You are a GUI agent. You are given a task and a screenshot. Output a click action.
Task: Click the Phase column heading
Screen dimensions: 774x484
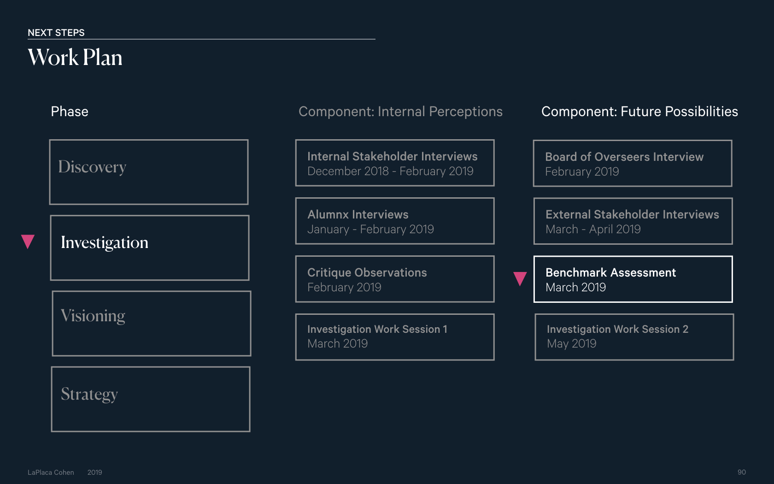pyautogui.click(x=70, y=112)
